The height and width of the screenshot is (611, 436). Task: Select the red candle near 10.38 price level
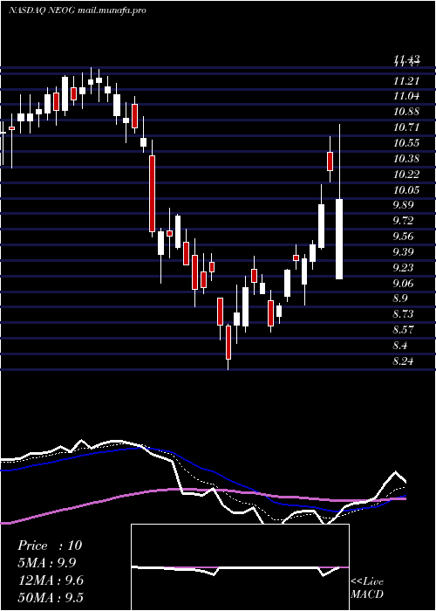tap(330, 161)
